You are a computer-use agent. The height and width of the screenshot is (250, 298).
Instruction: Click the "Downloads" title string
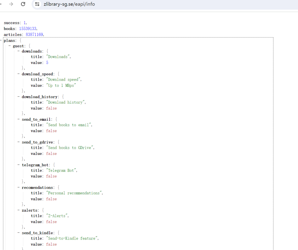(x=58, y=57)
